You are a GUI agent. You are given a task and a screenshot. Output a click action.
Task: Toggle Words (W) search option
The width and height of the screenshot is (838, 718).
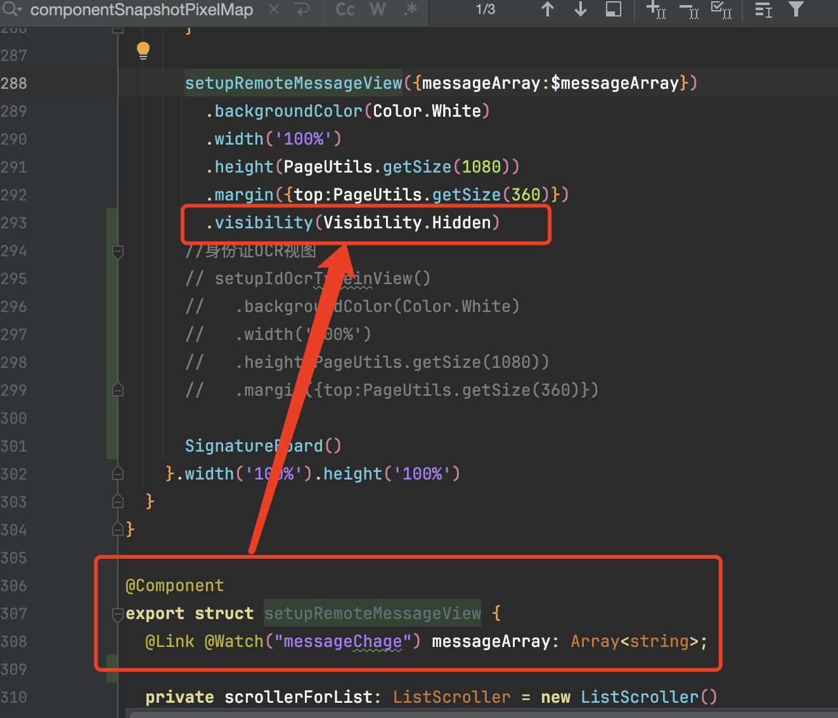[378, 10]
